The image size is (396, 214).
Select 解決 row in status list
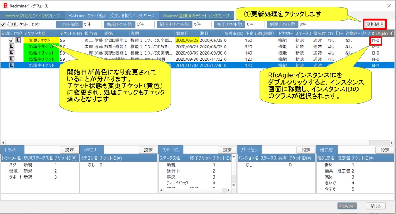click(195, 177)
